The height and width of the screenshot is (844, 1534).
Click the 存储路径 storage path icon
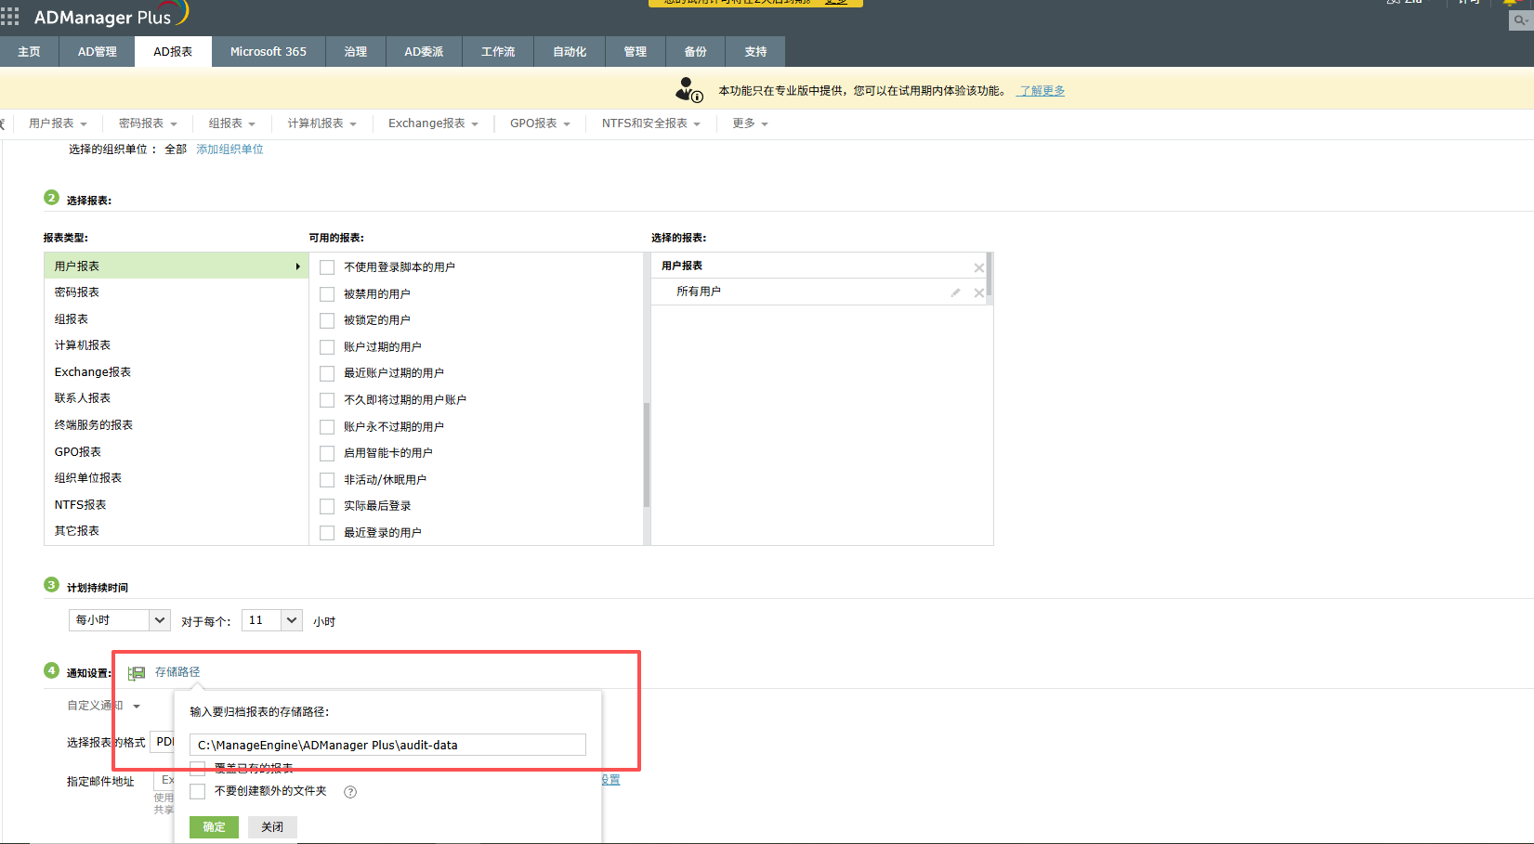coord(137,673)
